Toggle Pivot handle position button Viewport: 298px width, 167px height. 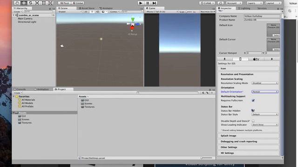tap(64, 3)
